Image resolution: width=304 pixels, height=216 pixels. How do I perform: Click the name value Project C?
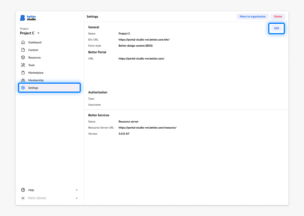[x=124, y=33]
